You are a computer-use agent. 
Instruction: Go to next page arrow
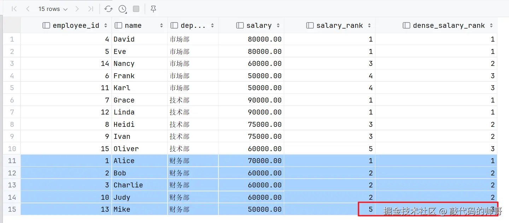(x=77, y=9)
